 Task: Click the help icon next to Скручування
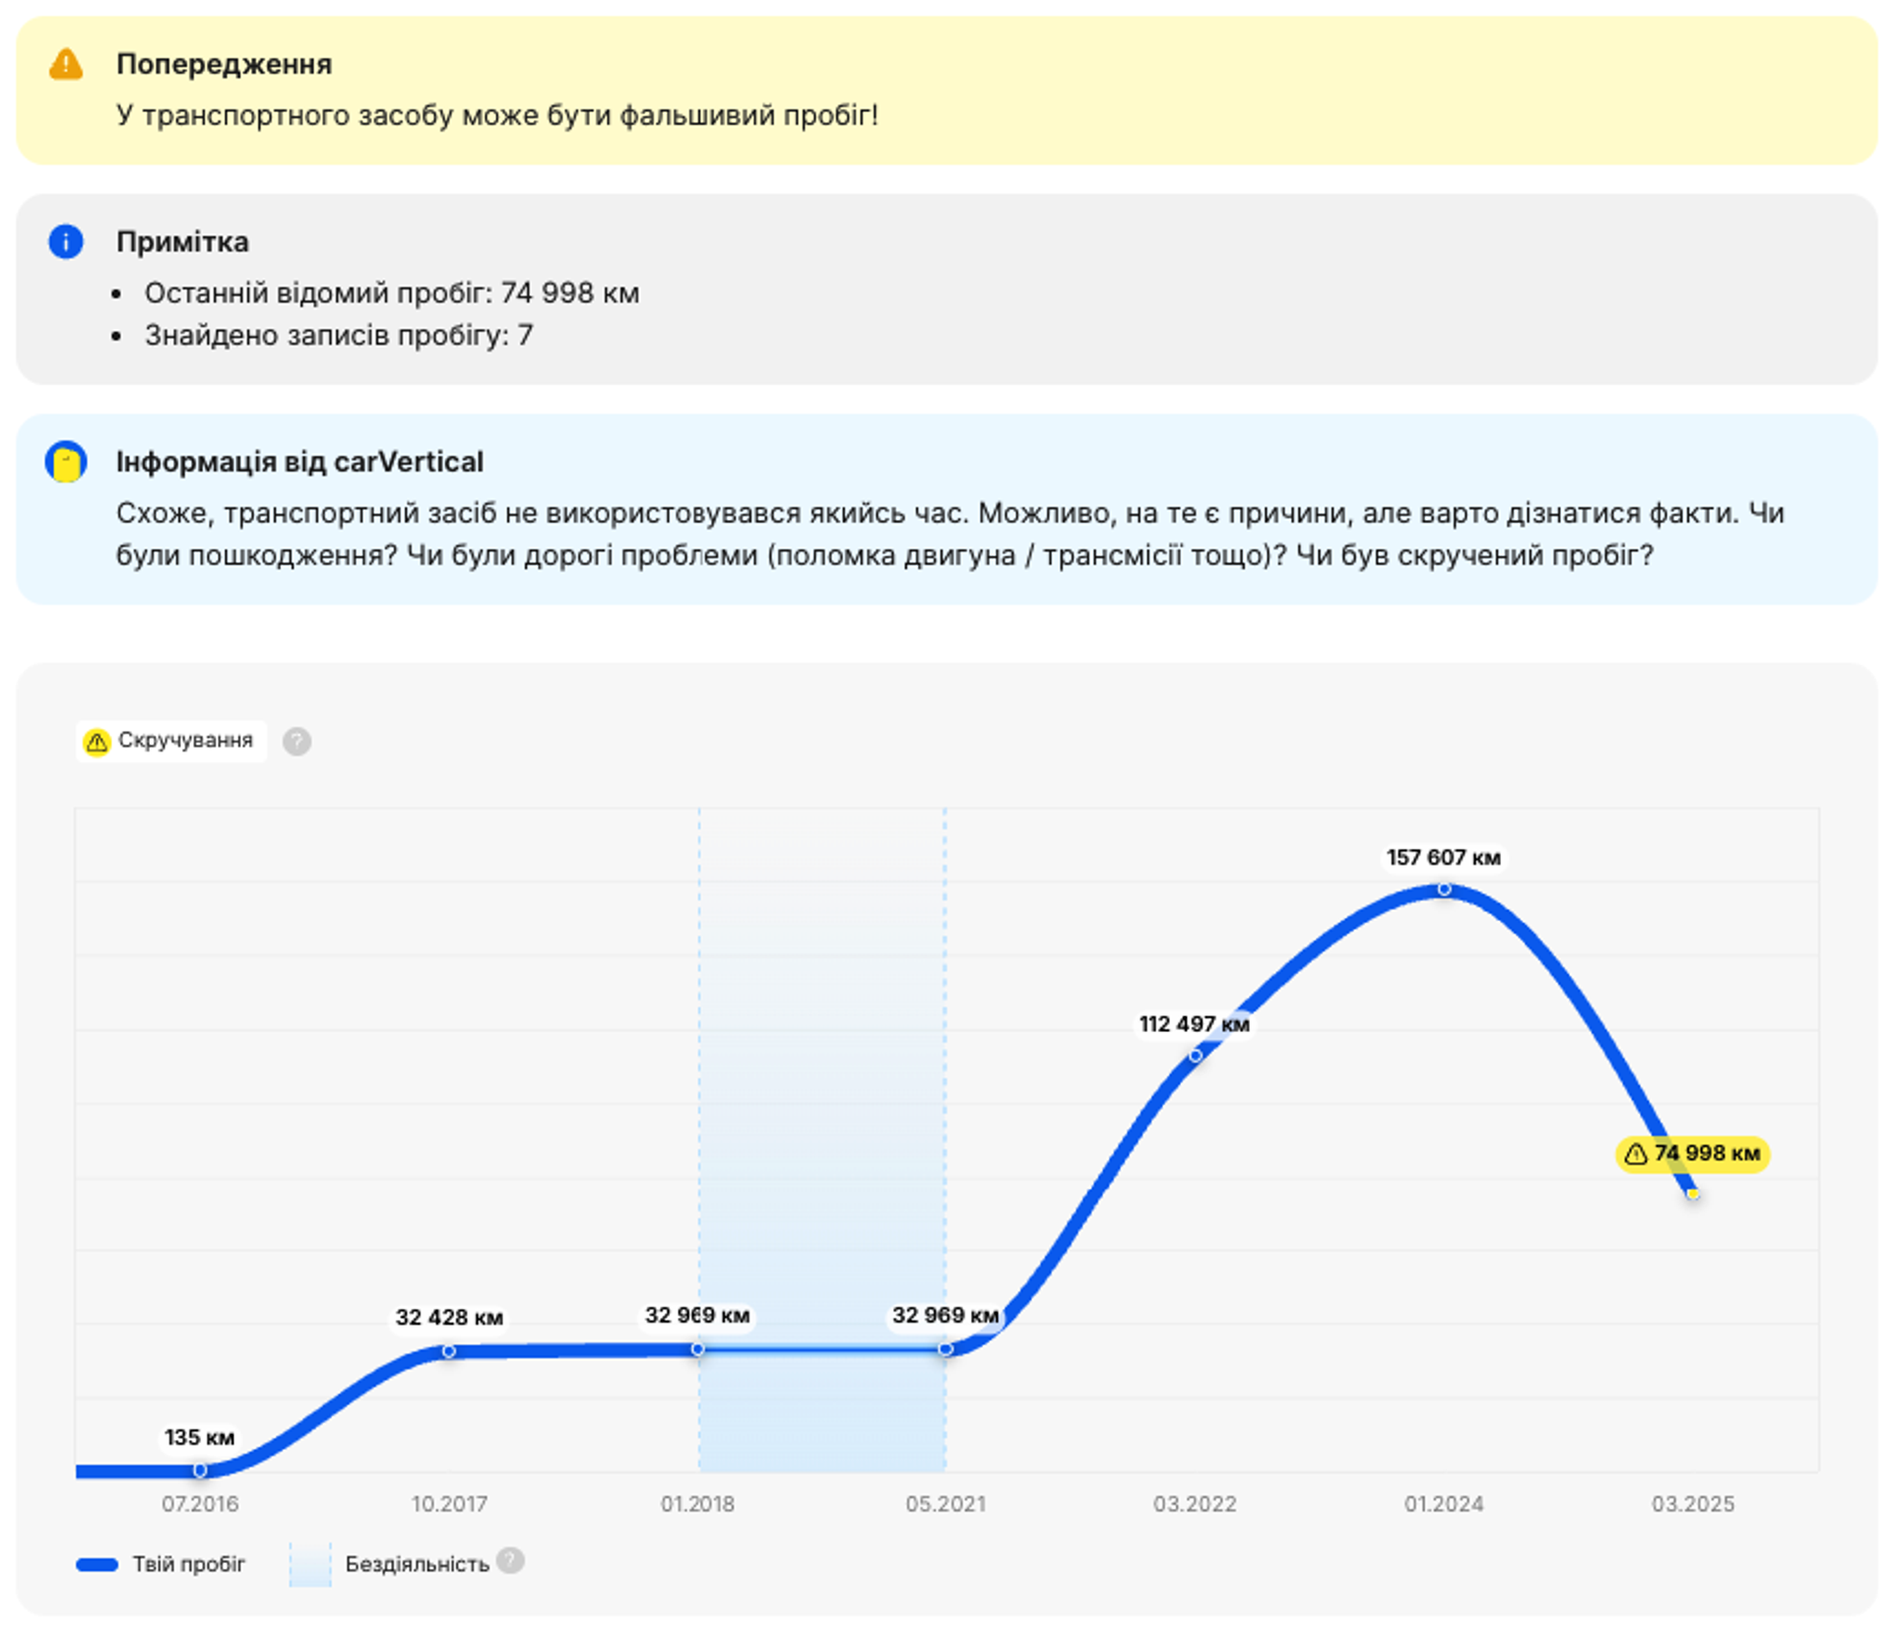pos(296,741)
